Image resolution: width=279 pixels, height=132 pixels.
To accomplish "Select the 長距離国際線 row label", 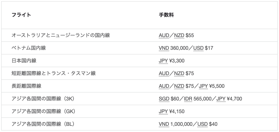I will click(26, 86).
